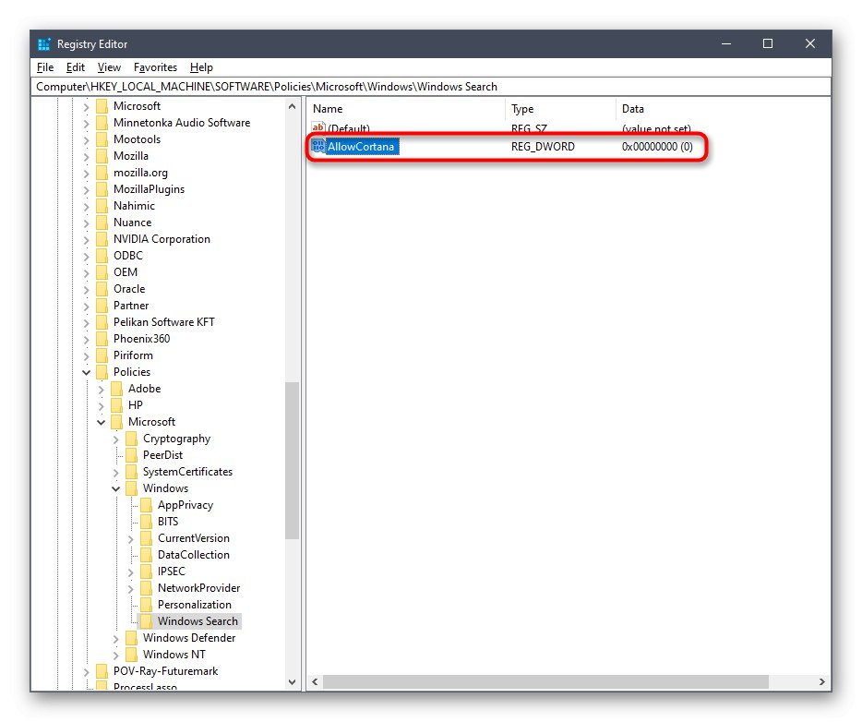Viewport: 862px width, 722px height.
Task: Click the AllowCortana DWORD value icon
Action: [x=317, y=146]
